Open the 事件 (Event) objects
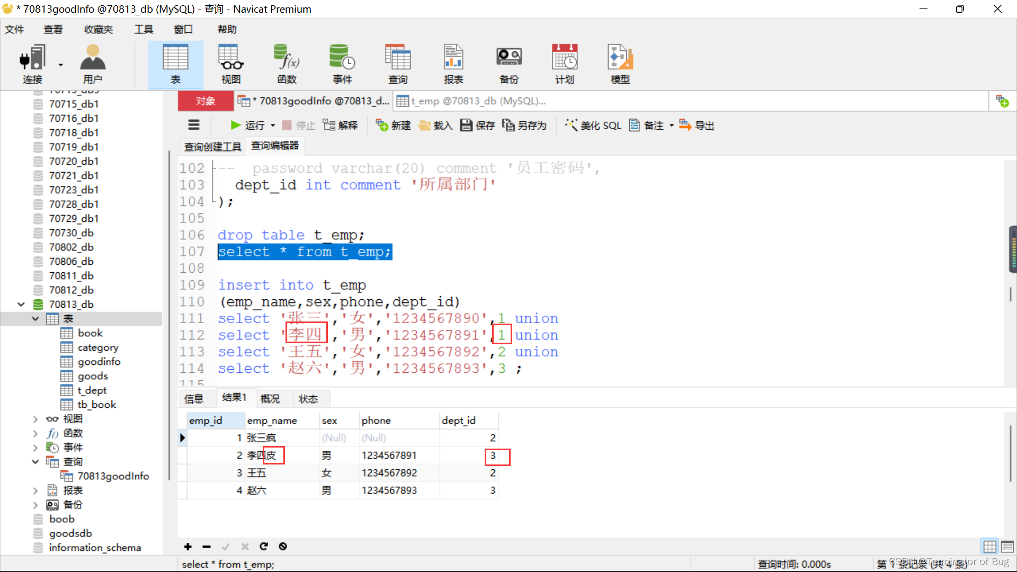1017x572 pixels. [x=342, y=64]
